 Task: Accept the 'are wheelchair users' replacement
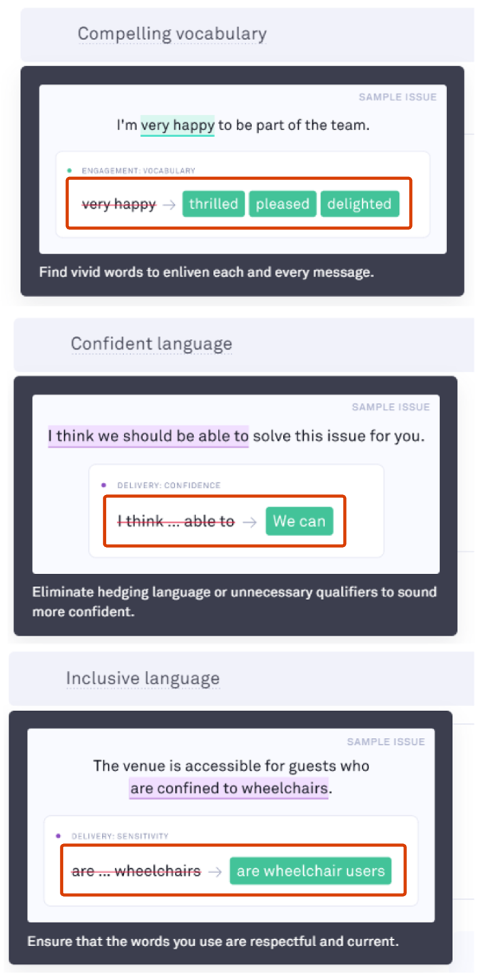coord(311,871)
